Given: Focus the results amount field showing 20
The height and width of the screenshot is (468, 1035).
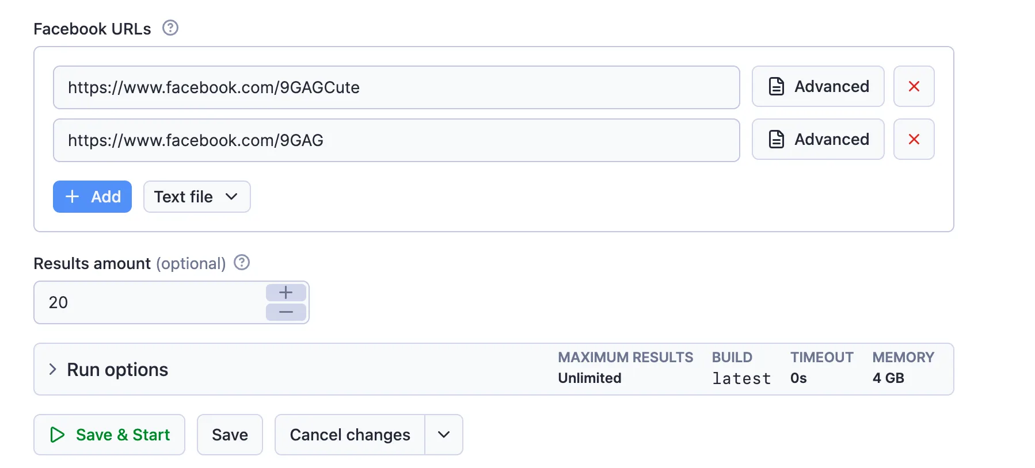Looking at the screenshot, I should pyautogui.click(x=150, y=302).
